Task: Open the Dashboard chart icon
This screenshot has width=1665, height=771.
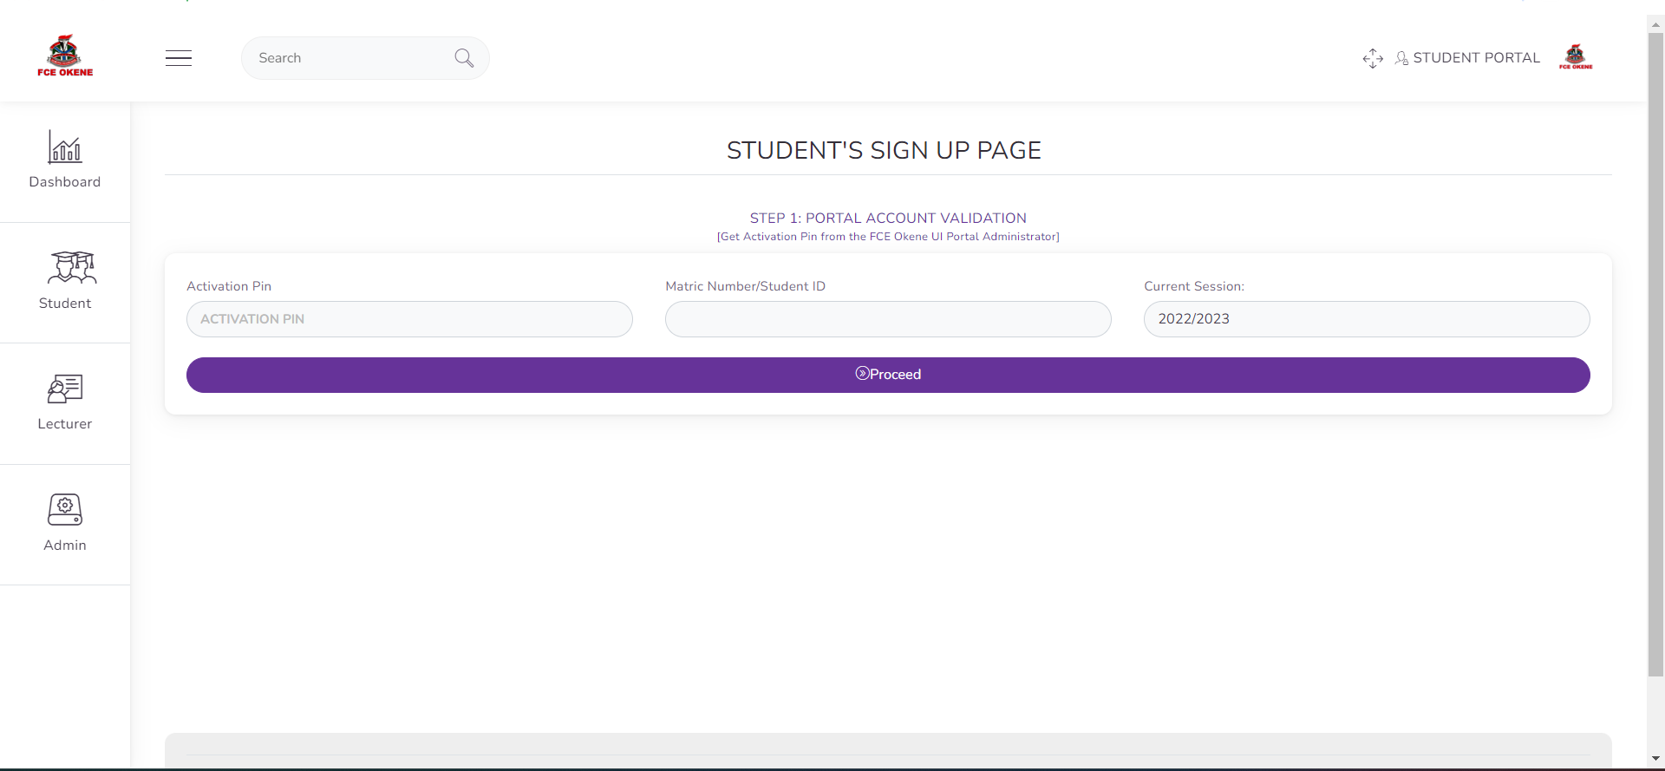Action: pos(65,147)
